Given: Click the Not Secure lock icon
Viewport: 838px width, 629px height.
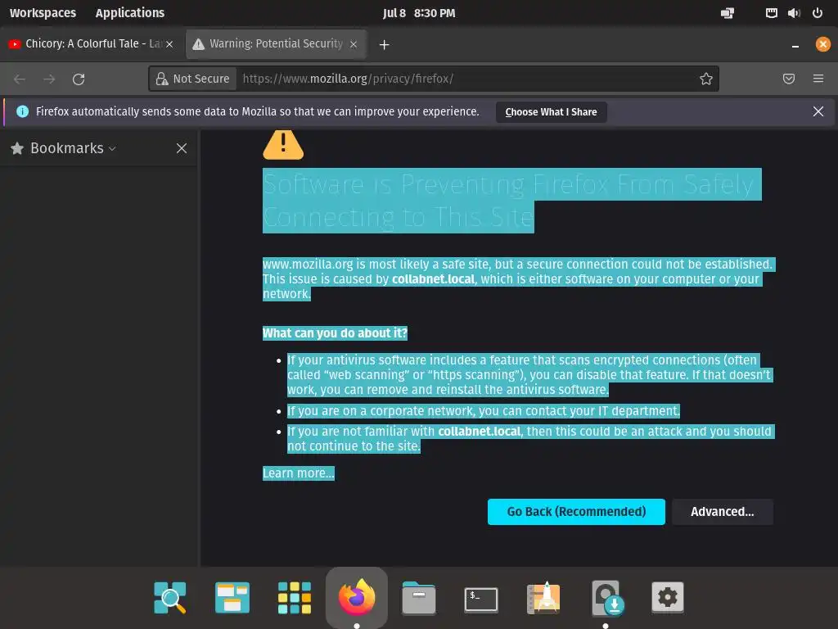Looking at the screenshot, I should (161, 79).
